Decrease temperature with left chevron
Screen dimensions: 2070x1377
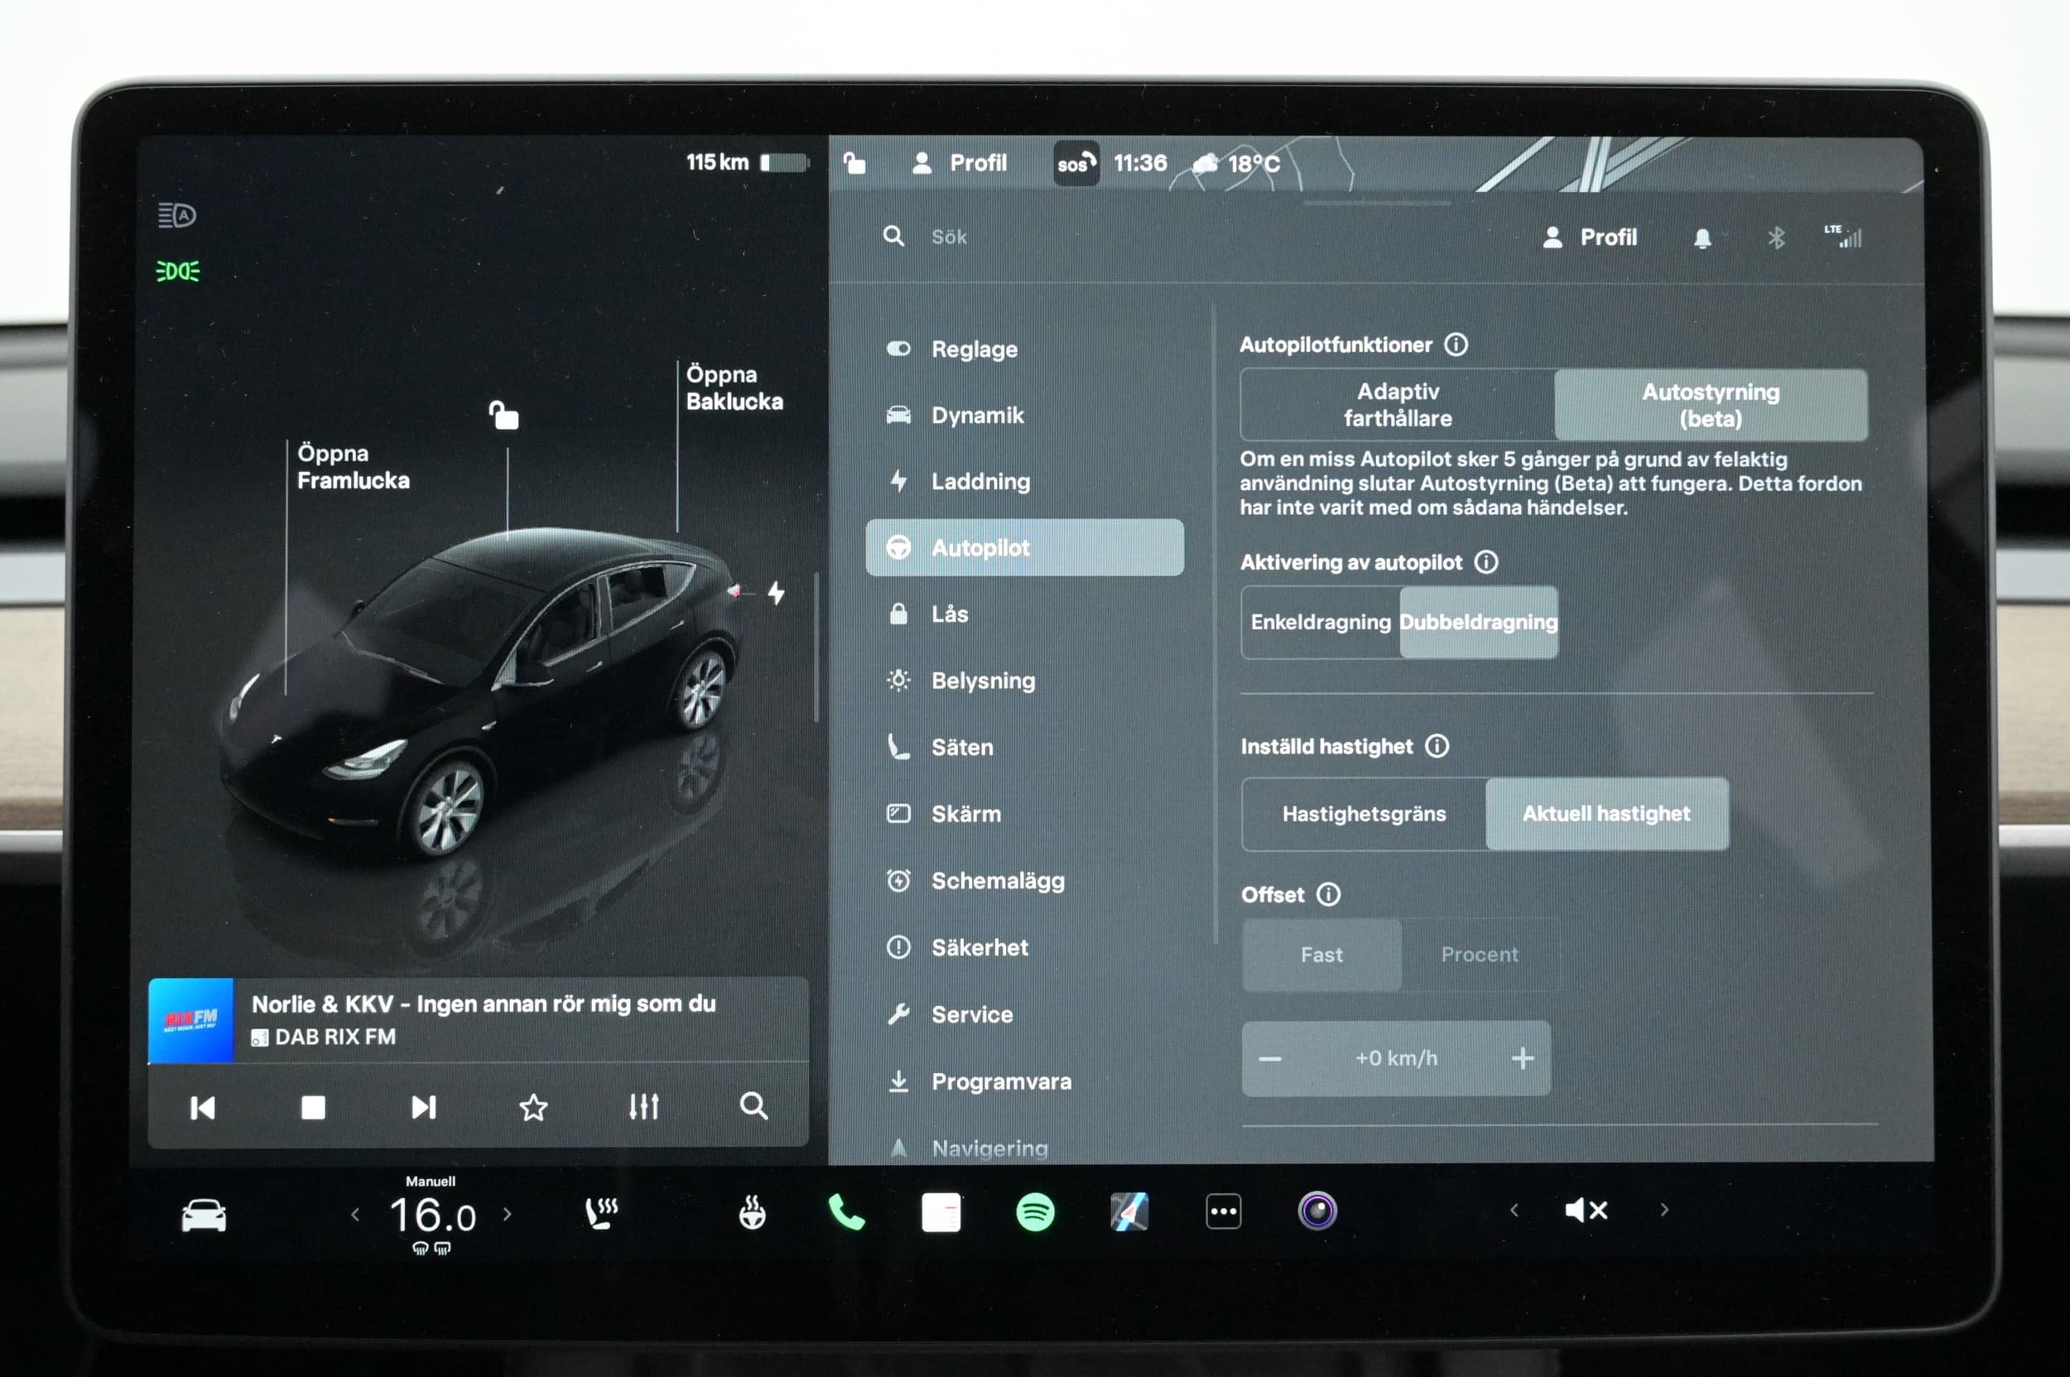[355, 1216]
